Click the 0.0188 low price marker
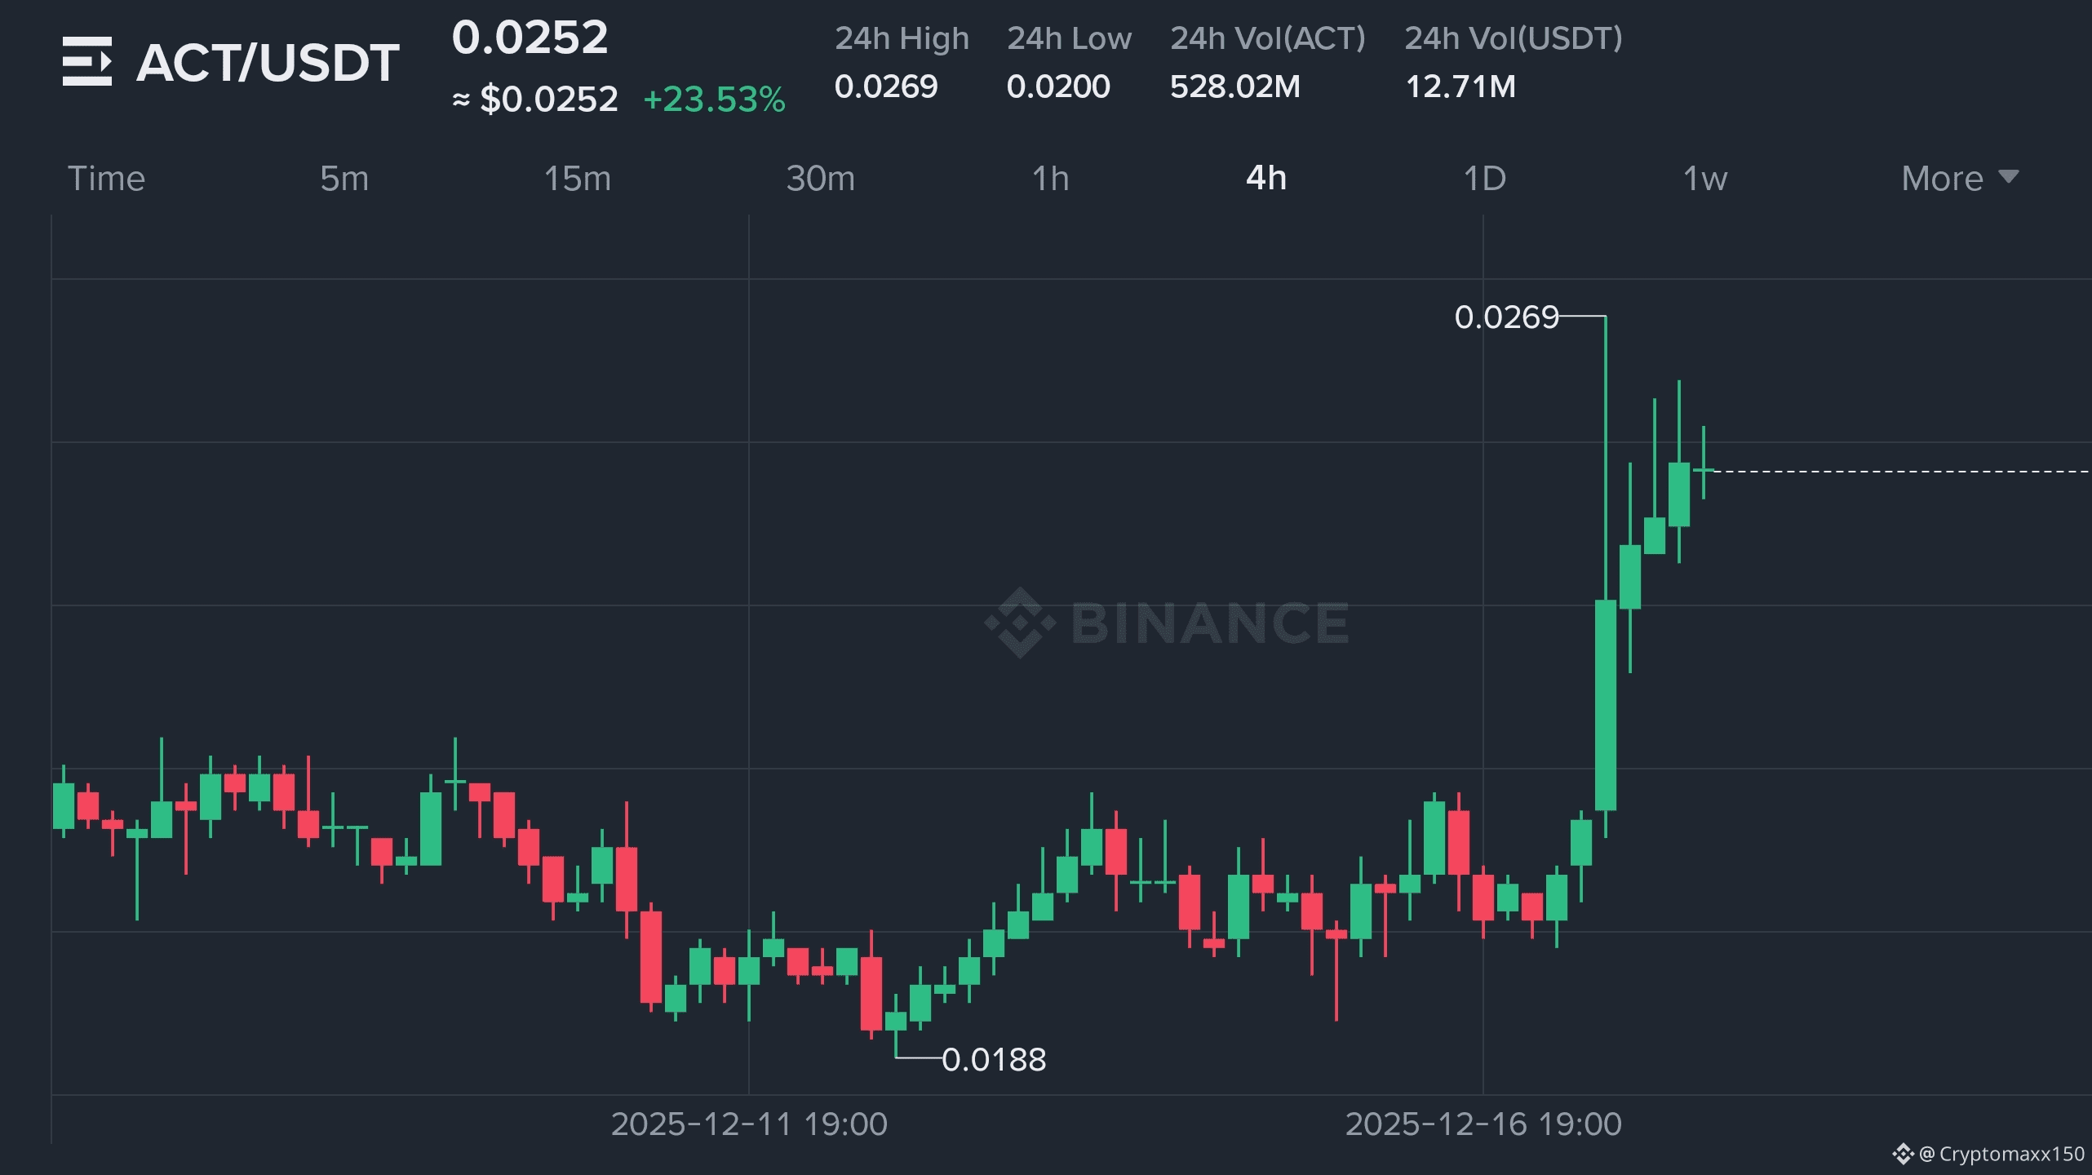 pos(993,1059)
